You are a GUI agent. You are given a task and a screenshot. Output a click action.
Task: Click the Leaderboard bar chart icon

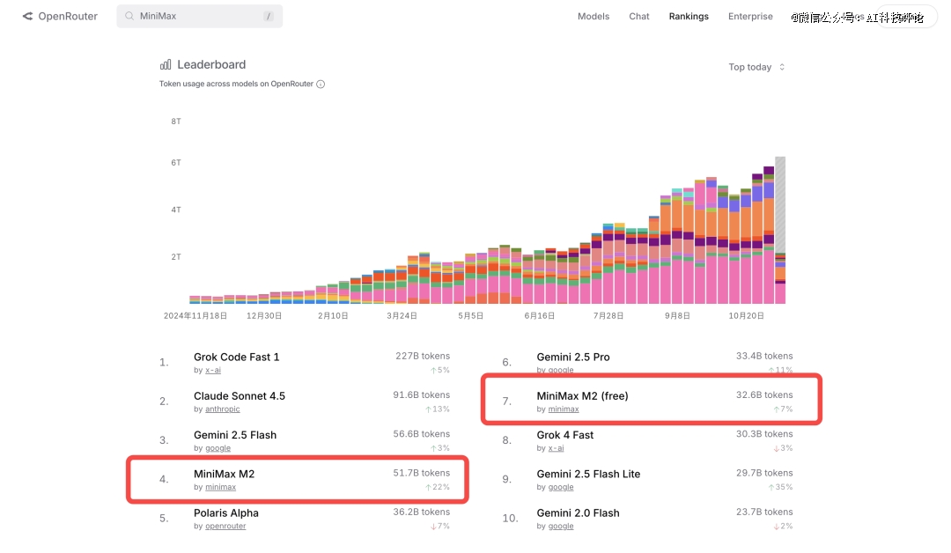tap(166, 64)
